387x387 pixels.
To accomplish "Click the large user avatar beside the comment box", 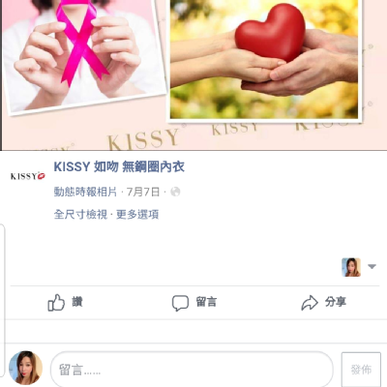I will coord(25,368).
